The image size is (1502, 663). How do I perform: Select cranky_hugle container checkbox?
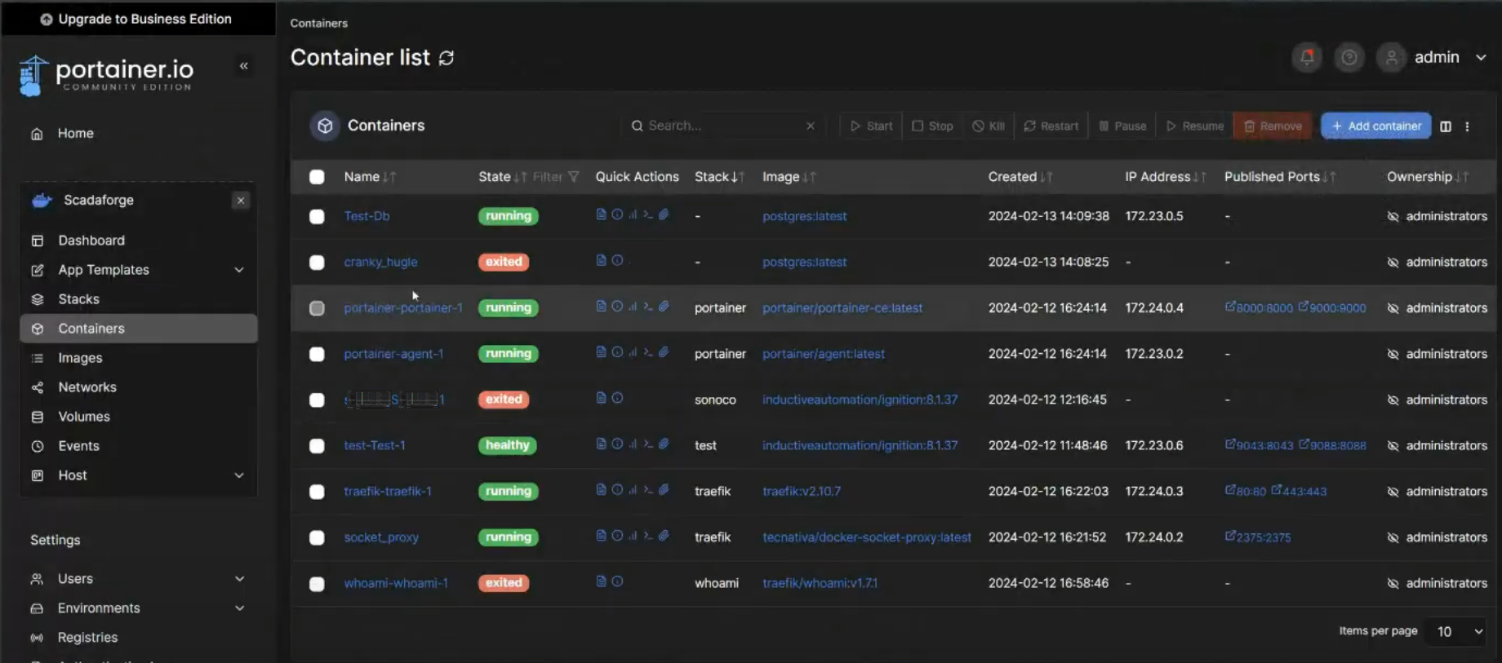pos(317,263)
